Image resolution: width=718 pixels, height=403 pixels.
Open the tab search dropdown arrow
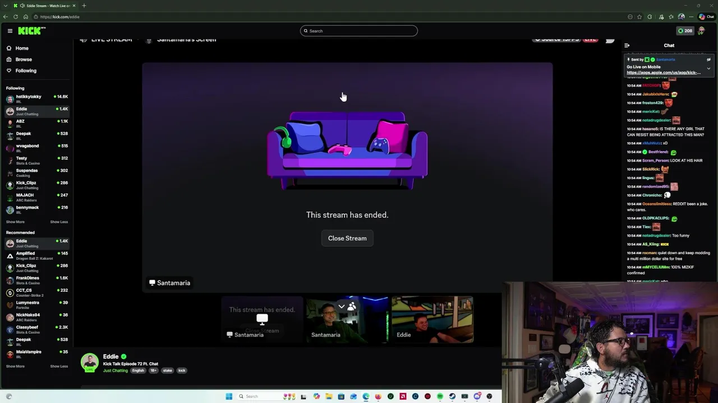pyautogui.click(x=6, y=6)
